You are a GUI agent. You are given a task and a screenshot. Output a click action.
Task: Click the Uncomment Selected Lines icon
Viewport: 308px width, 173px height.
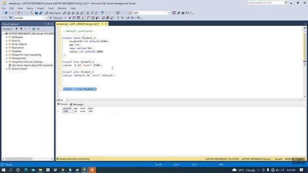pos(122,18)
